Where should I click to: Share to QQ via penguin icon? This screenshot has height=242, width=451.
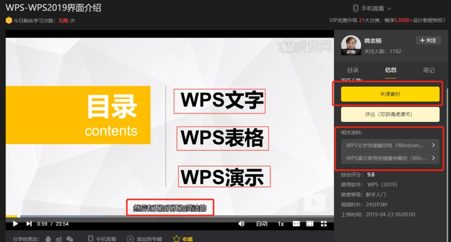48,239
